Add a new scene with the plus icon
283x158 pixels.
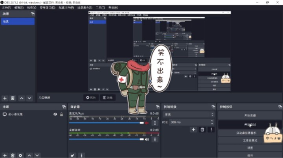pyautogui.click(x=5, y=98)
